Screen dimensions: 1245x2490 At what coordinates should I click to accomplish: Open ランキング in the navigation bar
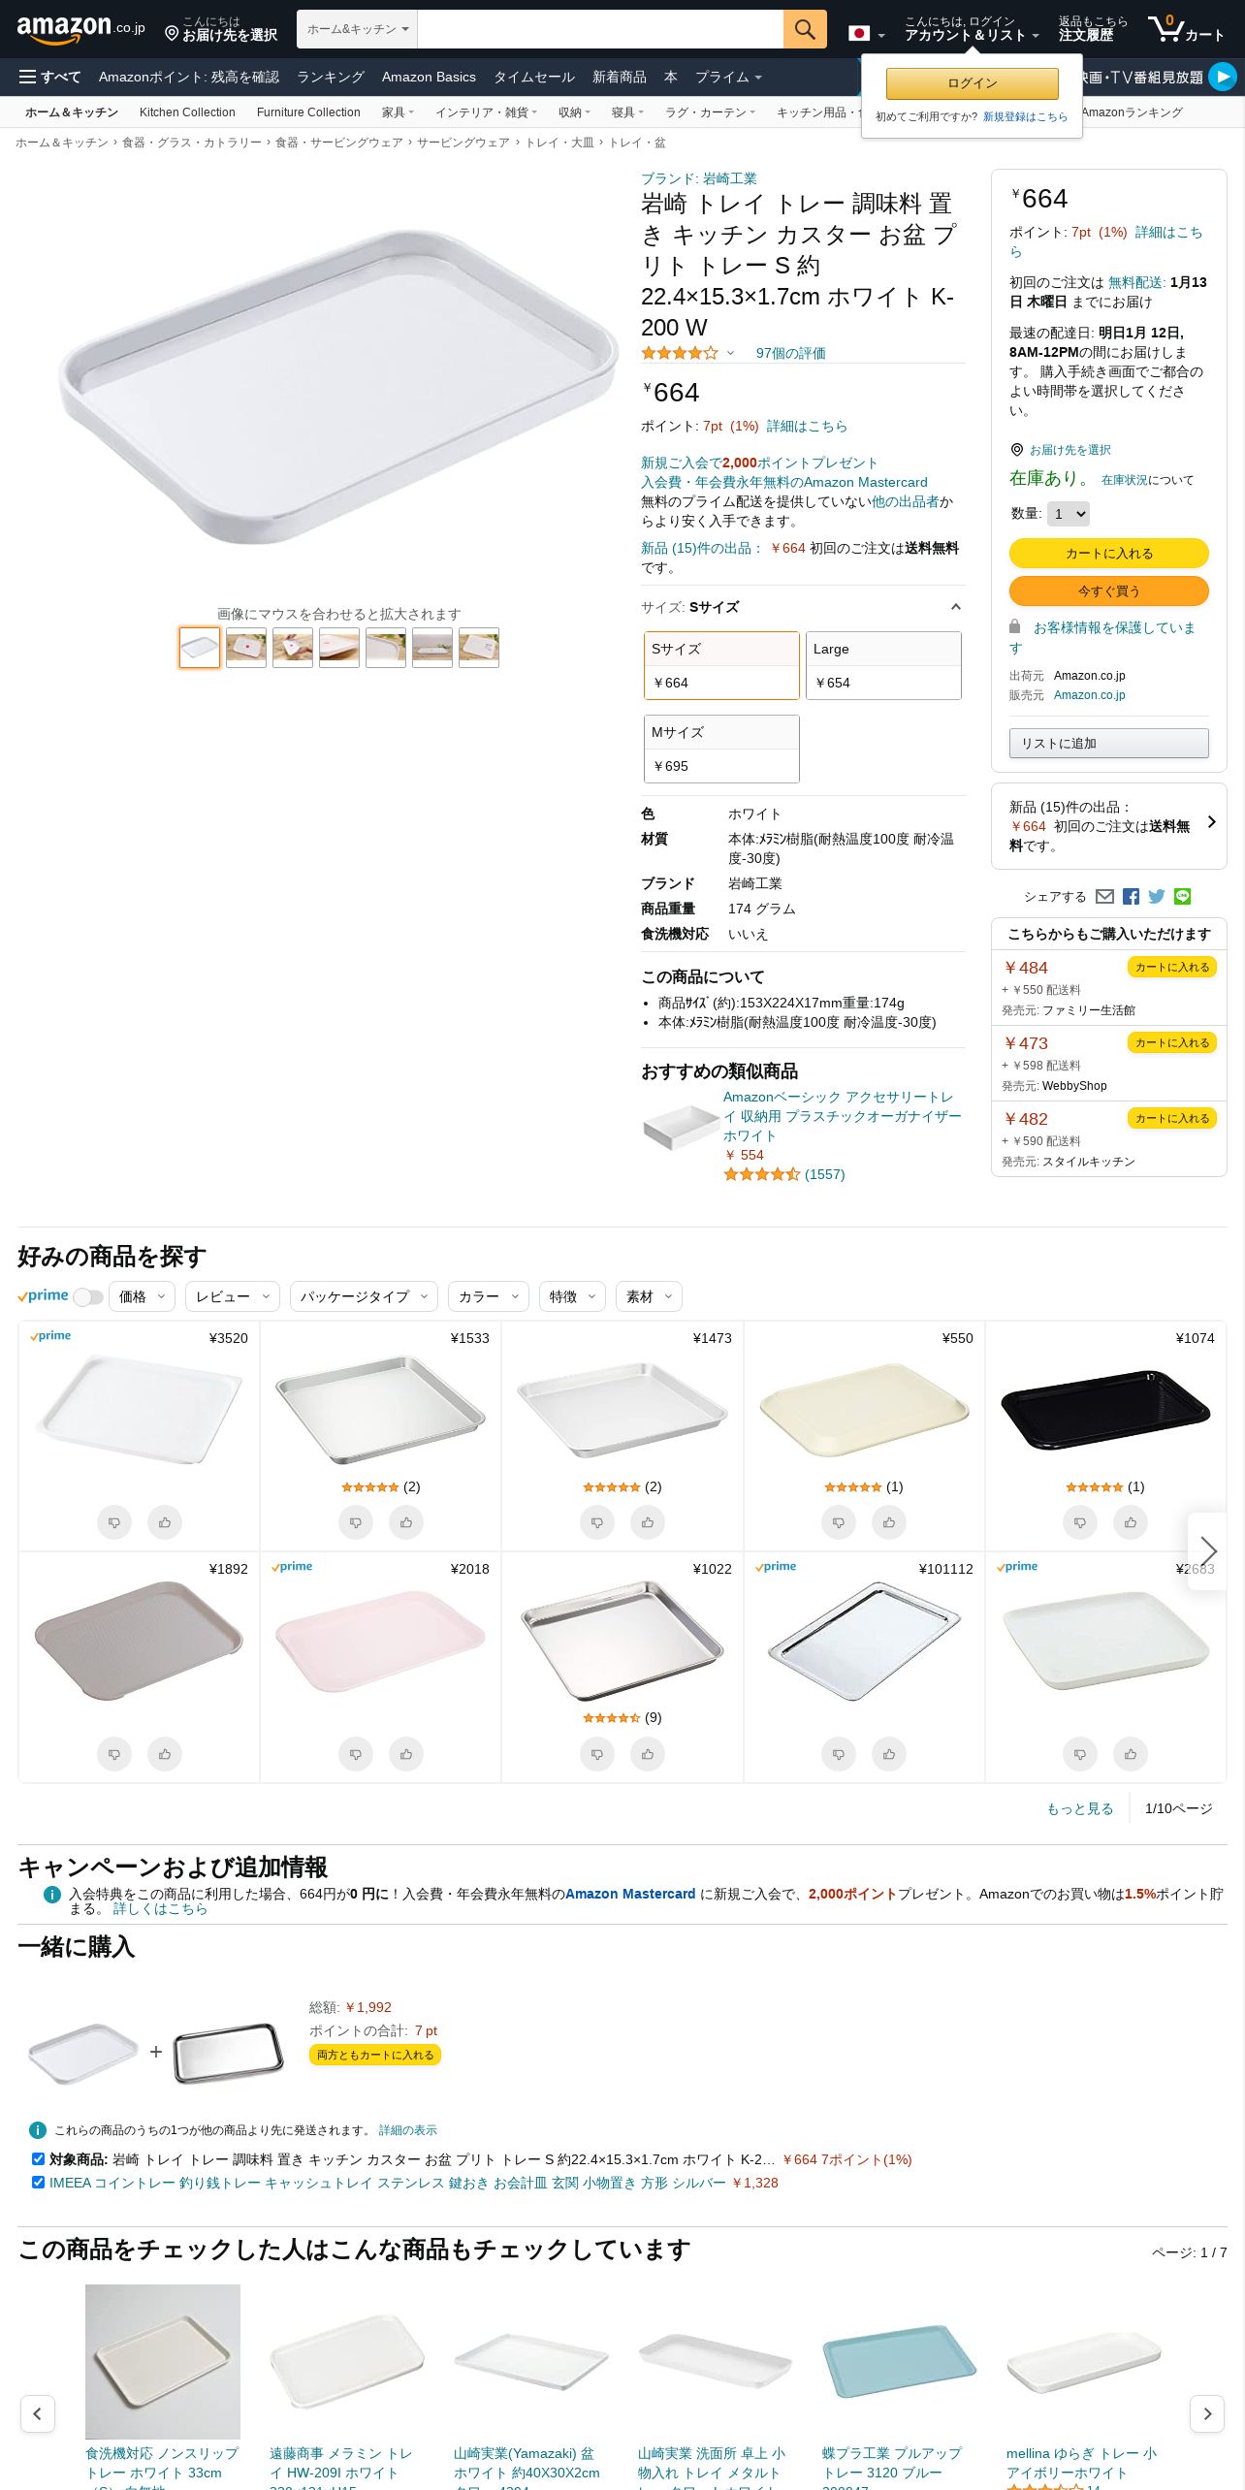pos(331,77)
